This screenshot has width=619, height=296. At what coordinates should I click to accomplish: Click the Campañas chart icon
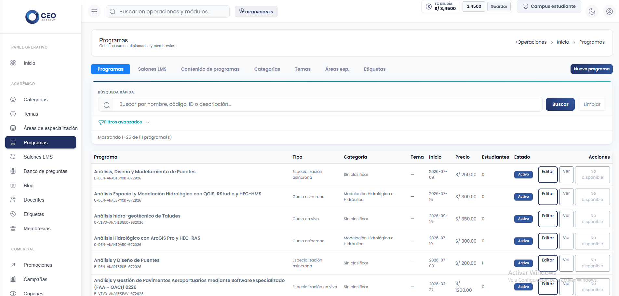[13, 279]
